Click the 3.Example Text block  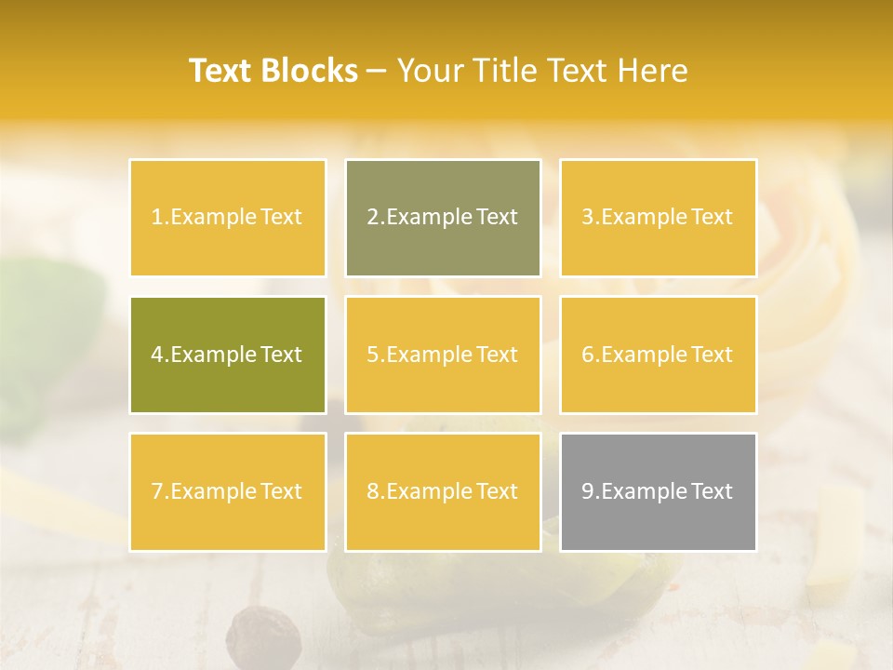pyautogui.click(x=658, y=218)
